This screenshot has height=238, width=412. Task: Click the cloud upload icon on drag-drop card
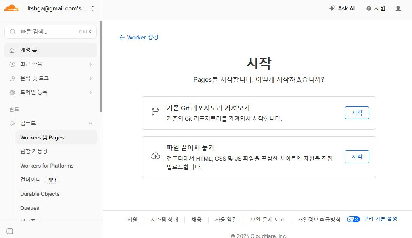[x=155, y=156]
